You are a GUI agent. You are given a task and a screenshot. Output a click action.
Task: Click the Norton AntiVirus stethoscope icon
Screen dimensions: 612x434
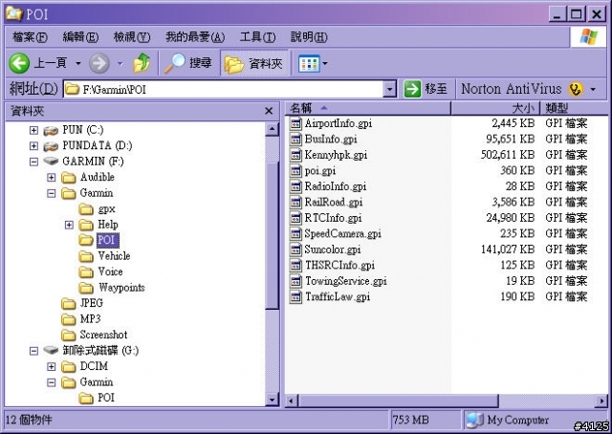(x=576, y=89)
